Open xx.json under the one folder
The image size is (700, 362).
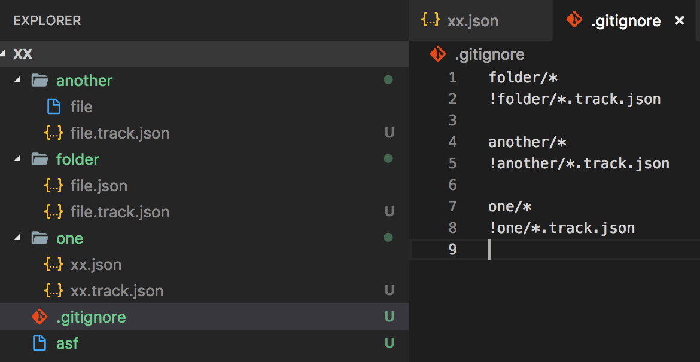(96, 265)
